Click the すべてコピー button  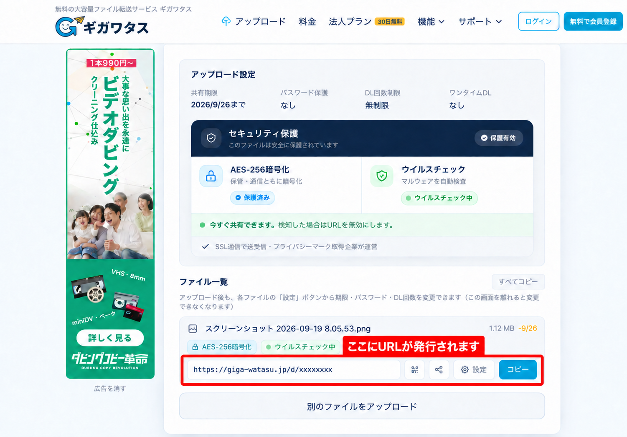(x=518, y=281)
